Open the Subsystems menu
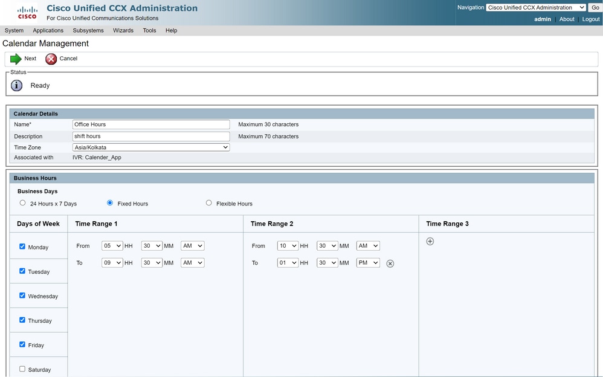 [88, 30]
